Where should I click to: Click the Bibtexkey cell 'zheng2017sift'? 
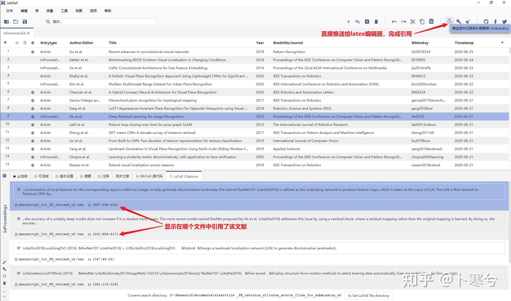click(423, 133)
